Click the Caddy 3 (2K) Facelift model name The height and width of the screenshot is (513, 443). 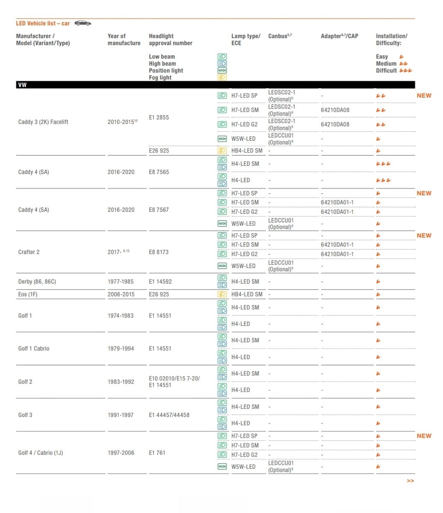(x=43, y=122)
